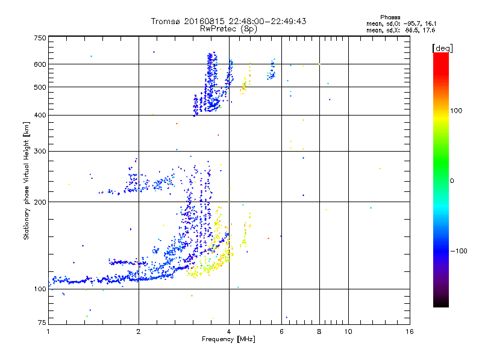Click the y-axis tick label "600"
This screenshot has width=482, height=361.
pyautogui.click(x=40, y=64)
